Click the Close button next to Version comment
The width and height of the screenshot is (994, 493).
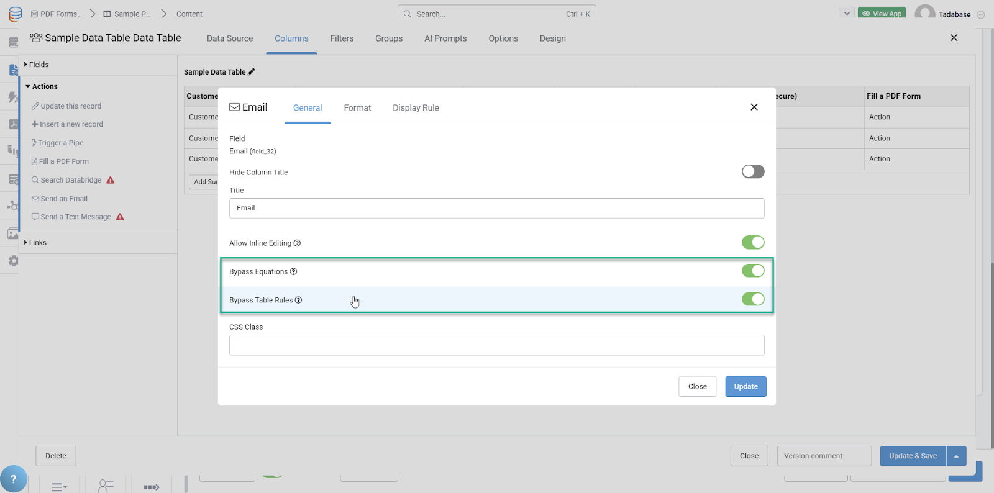click(x=749, y=456)
